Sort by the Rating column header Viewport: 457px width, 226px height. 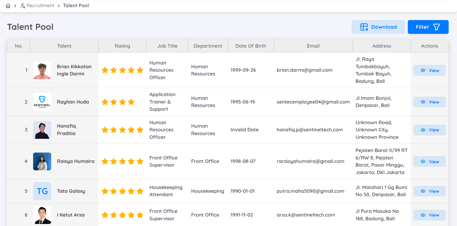pyautogui.click(x=122, y=46)
